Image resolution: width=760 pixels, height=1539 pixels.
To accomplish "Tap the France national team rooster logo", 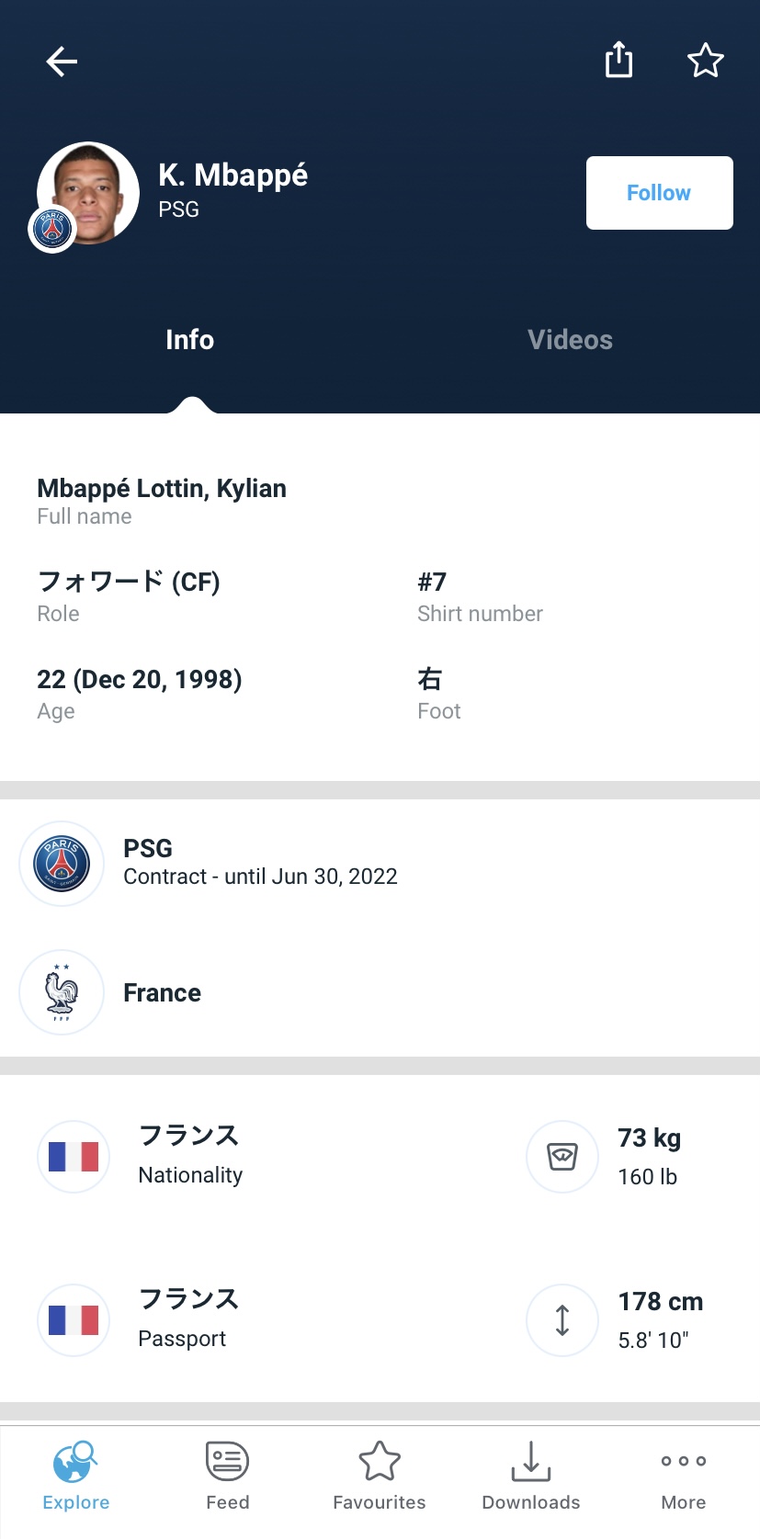I will pyautogui.click(x=62, y=992).
